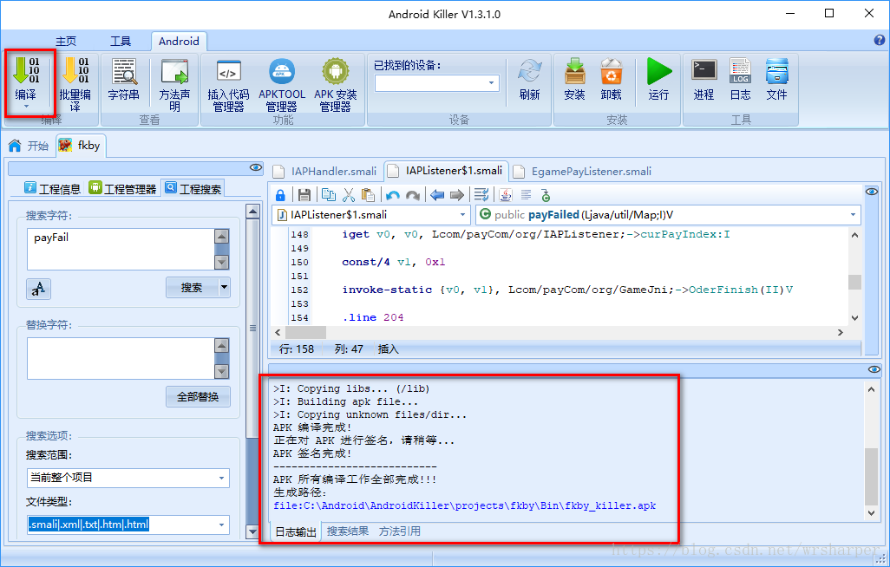Click the 编译 compile button
890x567 pixels.
pos(26,78)
